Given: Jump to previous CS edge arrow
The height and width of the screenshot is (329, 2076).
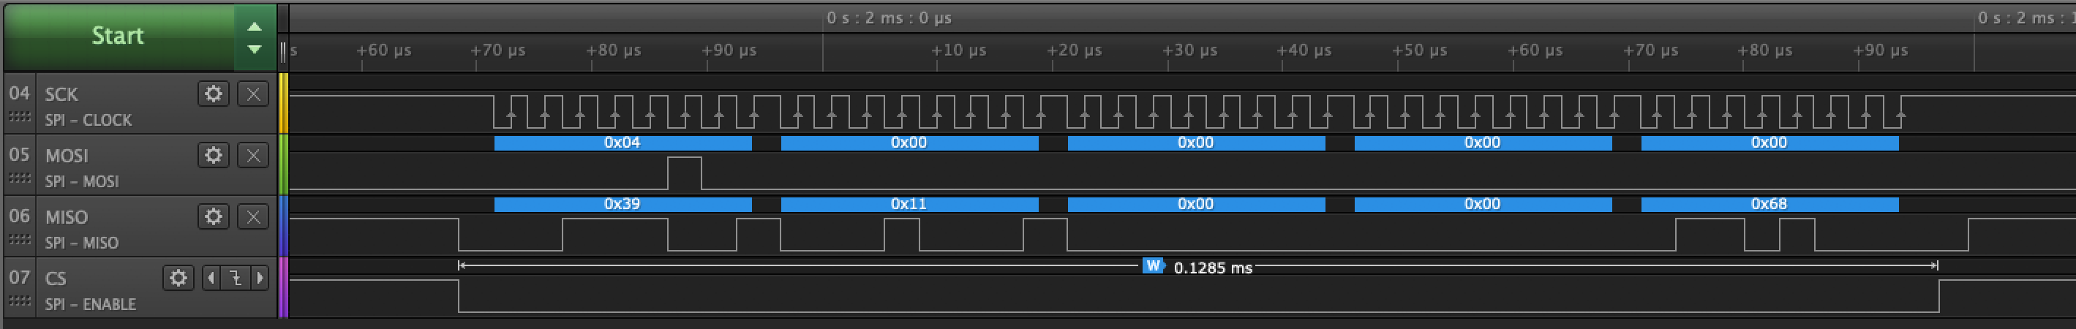Looking at the screenshot, I should point(211,277).
